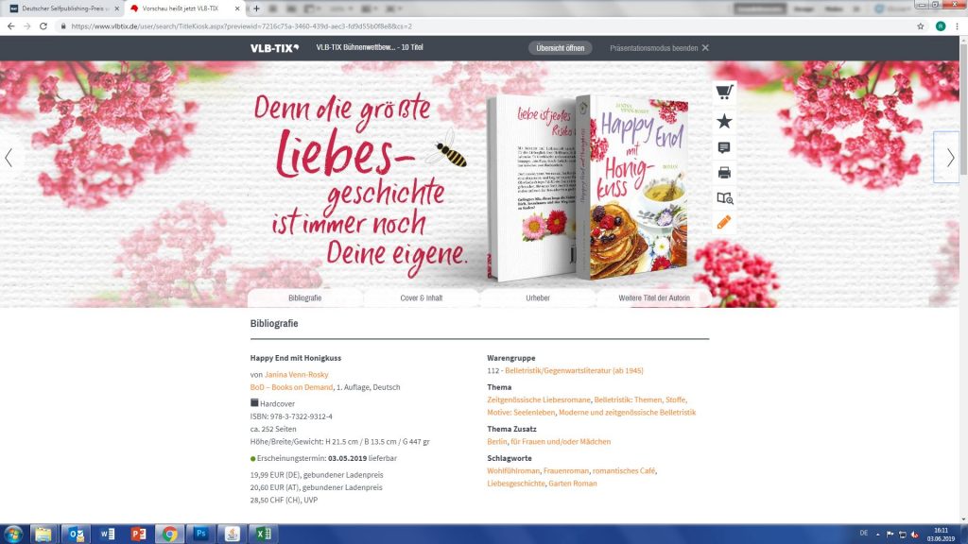Click the Berlin Thema Zusatz link
This screenshot has height=544, width=968.
tap(497, 442)
